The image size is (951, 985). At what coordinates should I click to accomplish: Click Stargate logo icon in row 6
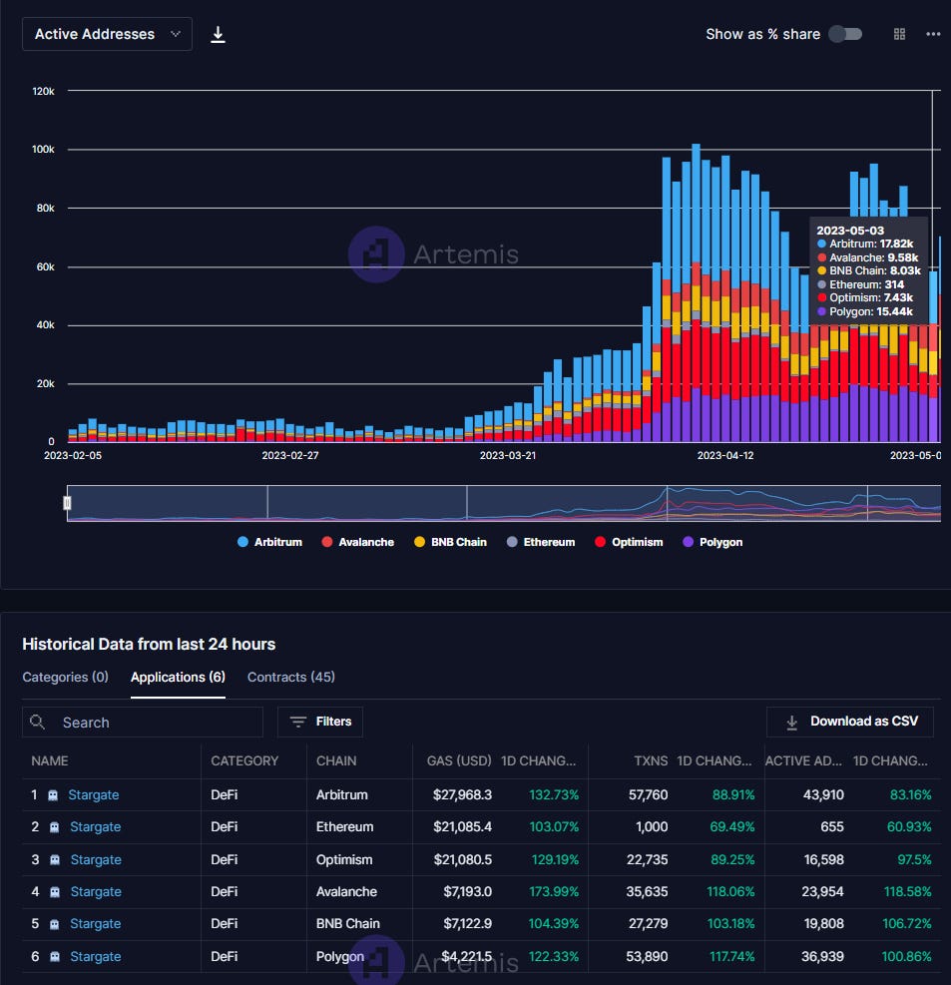coord(55,957)
